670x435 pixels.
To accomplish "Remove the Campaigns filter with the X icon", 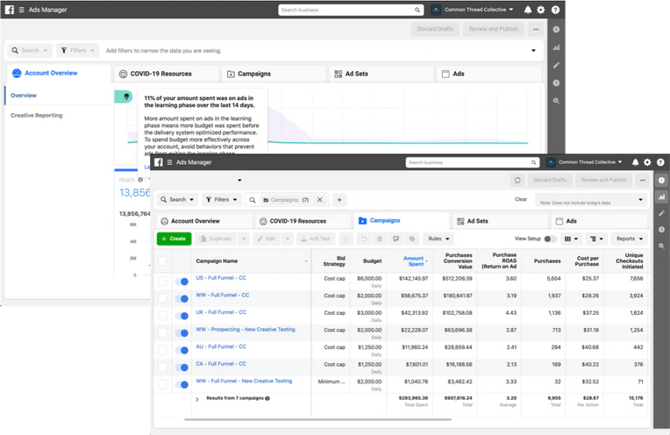I will [x=320, y=199].
